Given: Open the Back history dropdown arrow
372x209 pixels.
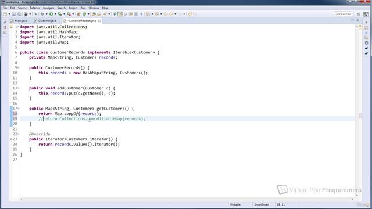Looking at the screenshot, I should point(176,14).
